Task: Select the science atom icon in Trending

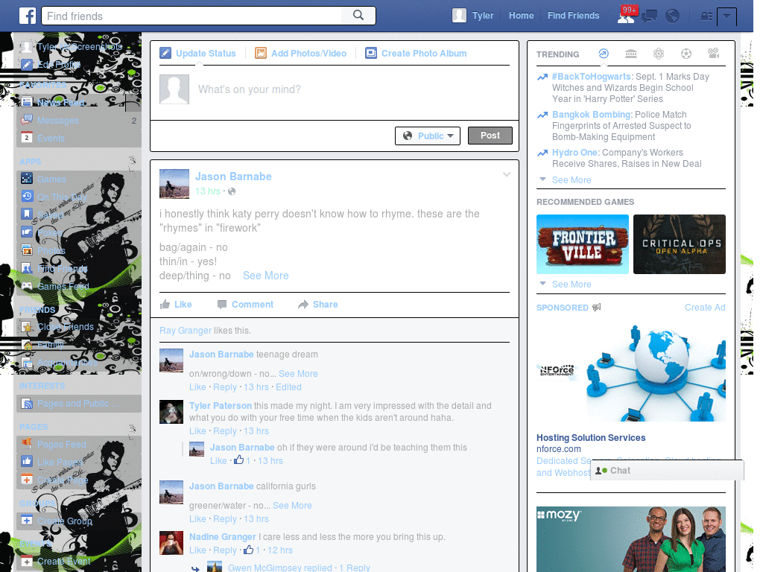Action: click(659, 54)
